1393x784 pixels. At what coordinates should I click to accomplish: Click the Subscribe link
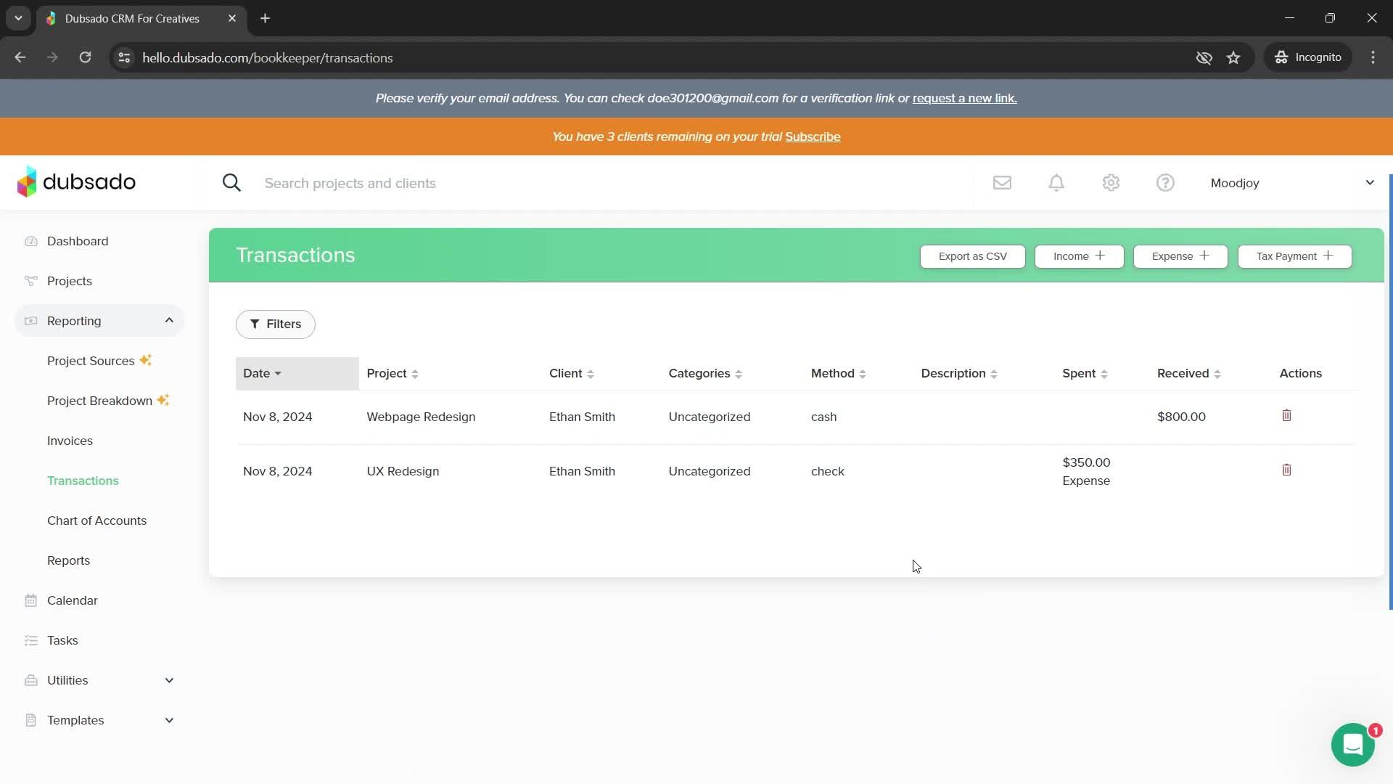click(813, 136)
